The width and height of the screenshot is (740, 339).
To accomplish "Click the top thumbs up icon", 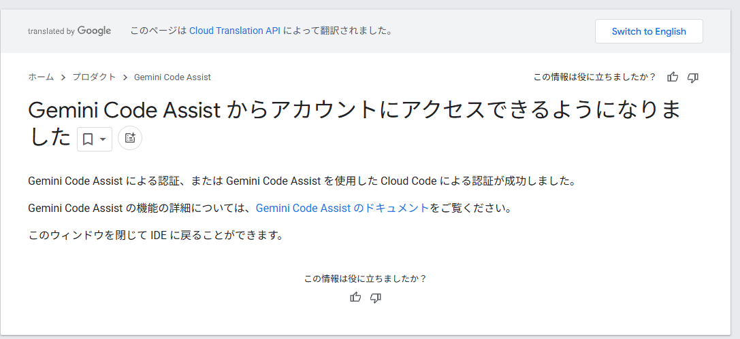I will point(673,77).
